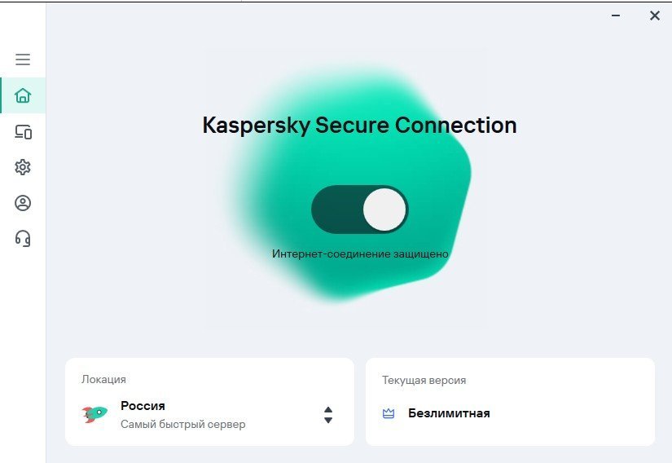
Task: Click the Текущая версия heading
Action: 424,380
